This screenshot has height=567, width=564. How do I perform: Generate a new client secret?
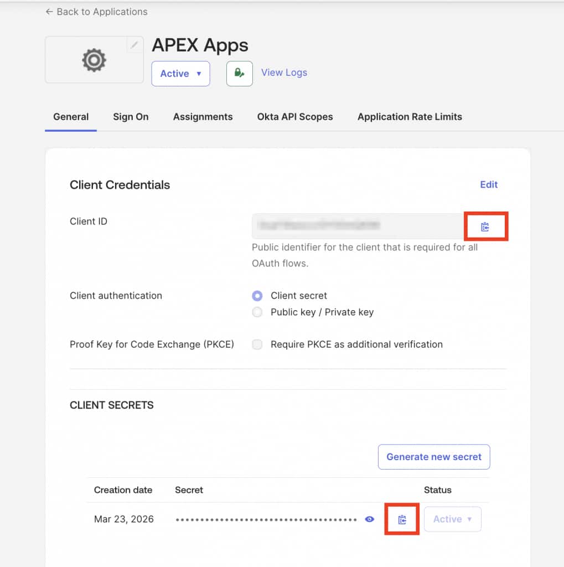[x=433, y=456]
